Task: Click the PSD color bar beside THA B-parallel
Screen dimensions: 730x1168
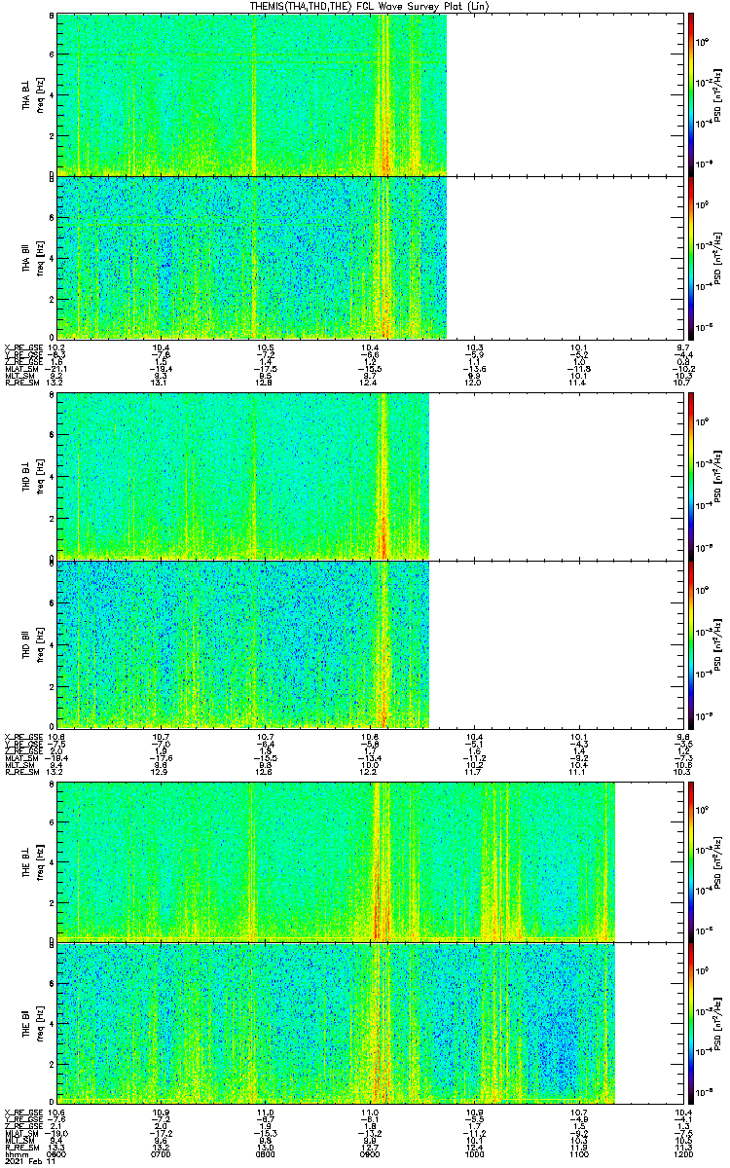Action: pyautogui.click(x=691, y=257)
